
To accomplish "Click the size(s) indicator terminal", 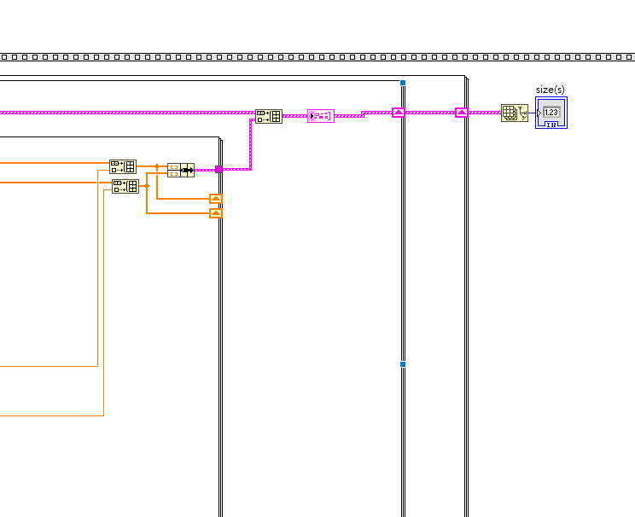I will coord(551,113).
